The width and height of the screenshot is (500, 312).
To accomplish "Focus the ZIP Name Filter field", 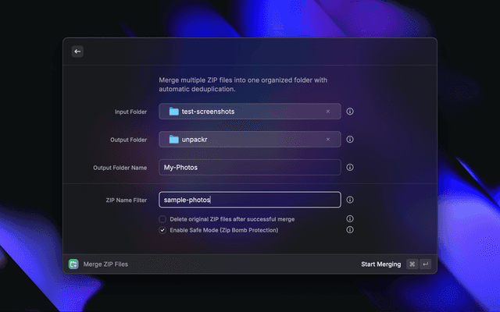I will click(249, 200).
